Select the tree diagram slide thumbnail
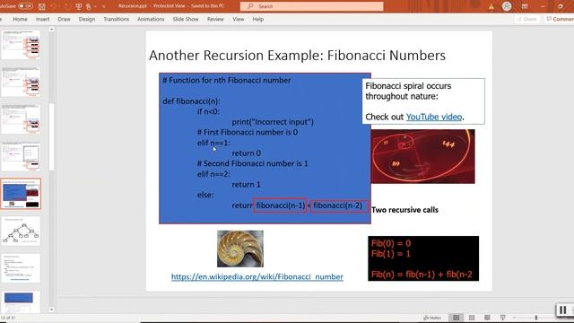The image size is (574, 323). [21, 231]
